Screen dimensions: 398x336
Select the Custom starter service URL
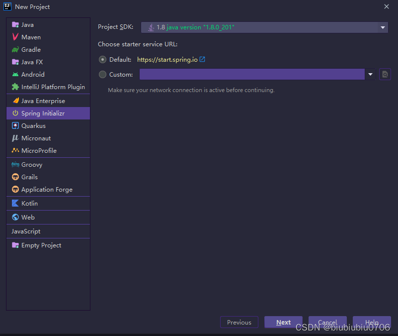(102, 74)
